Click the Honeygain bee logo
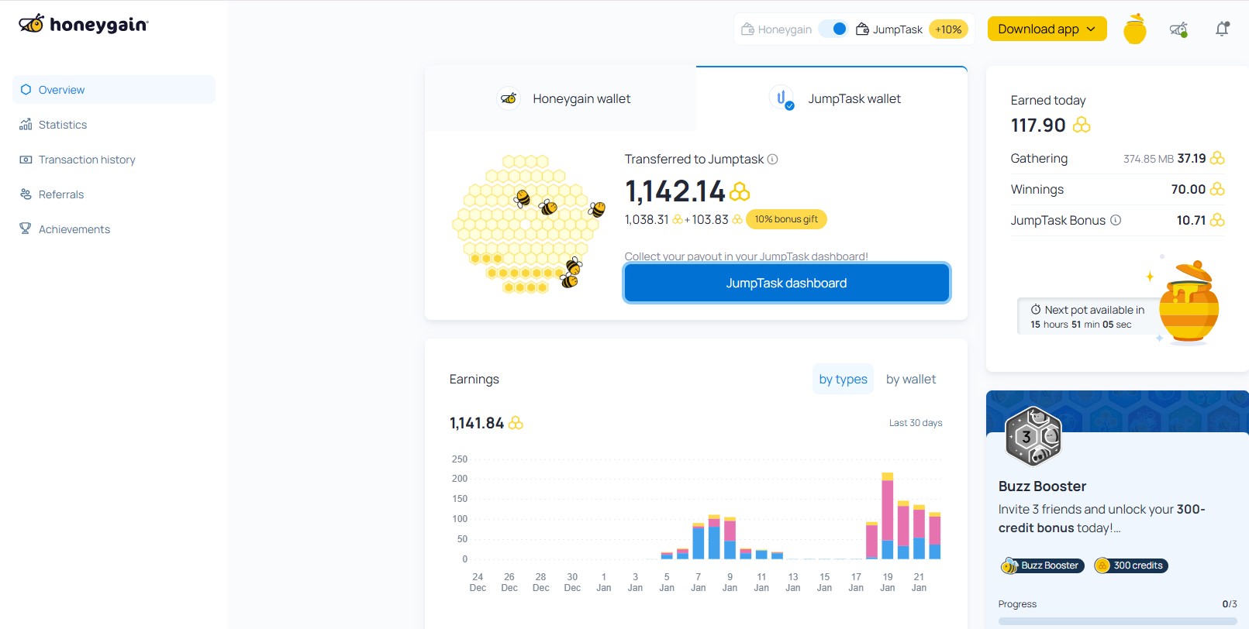Screen dimensions: 1249x629 click(32, 24)
